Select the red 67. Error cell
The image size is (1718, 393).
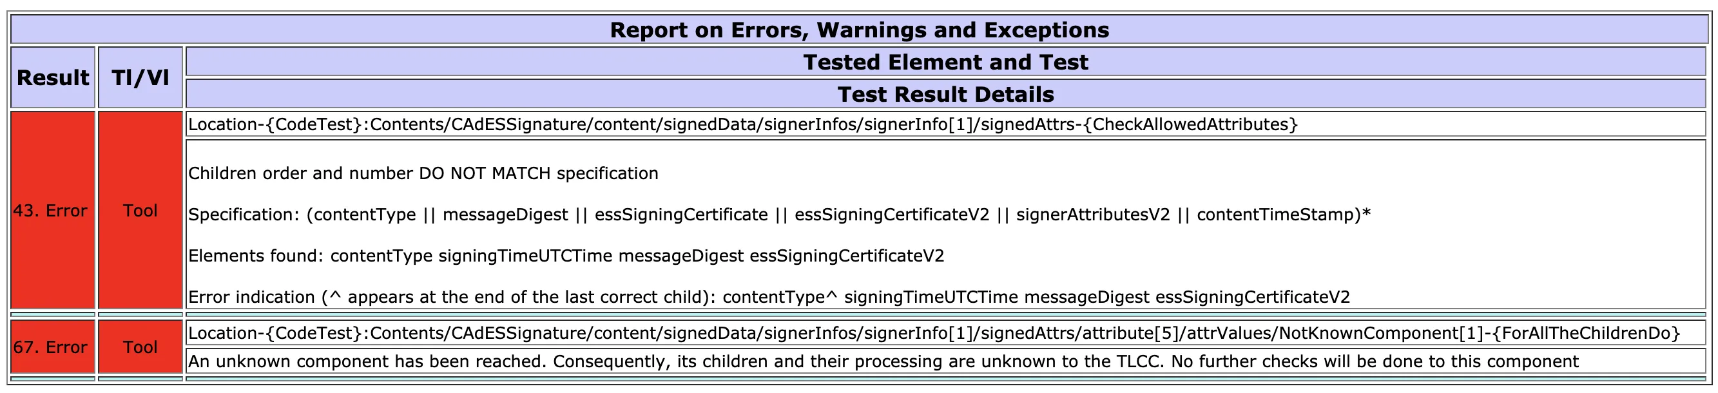click(x=53, y=347)
